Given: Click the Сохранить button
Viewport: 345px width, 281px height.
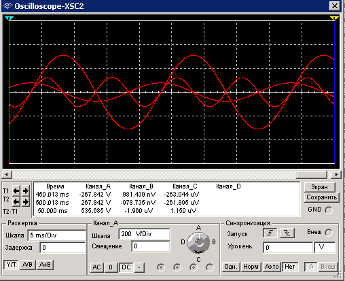Looking at the screenshot, I should pyautogui.click(x=322, y=197).
